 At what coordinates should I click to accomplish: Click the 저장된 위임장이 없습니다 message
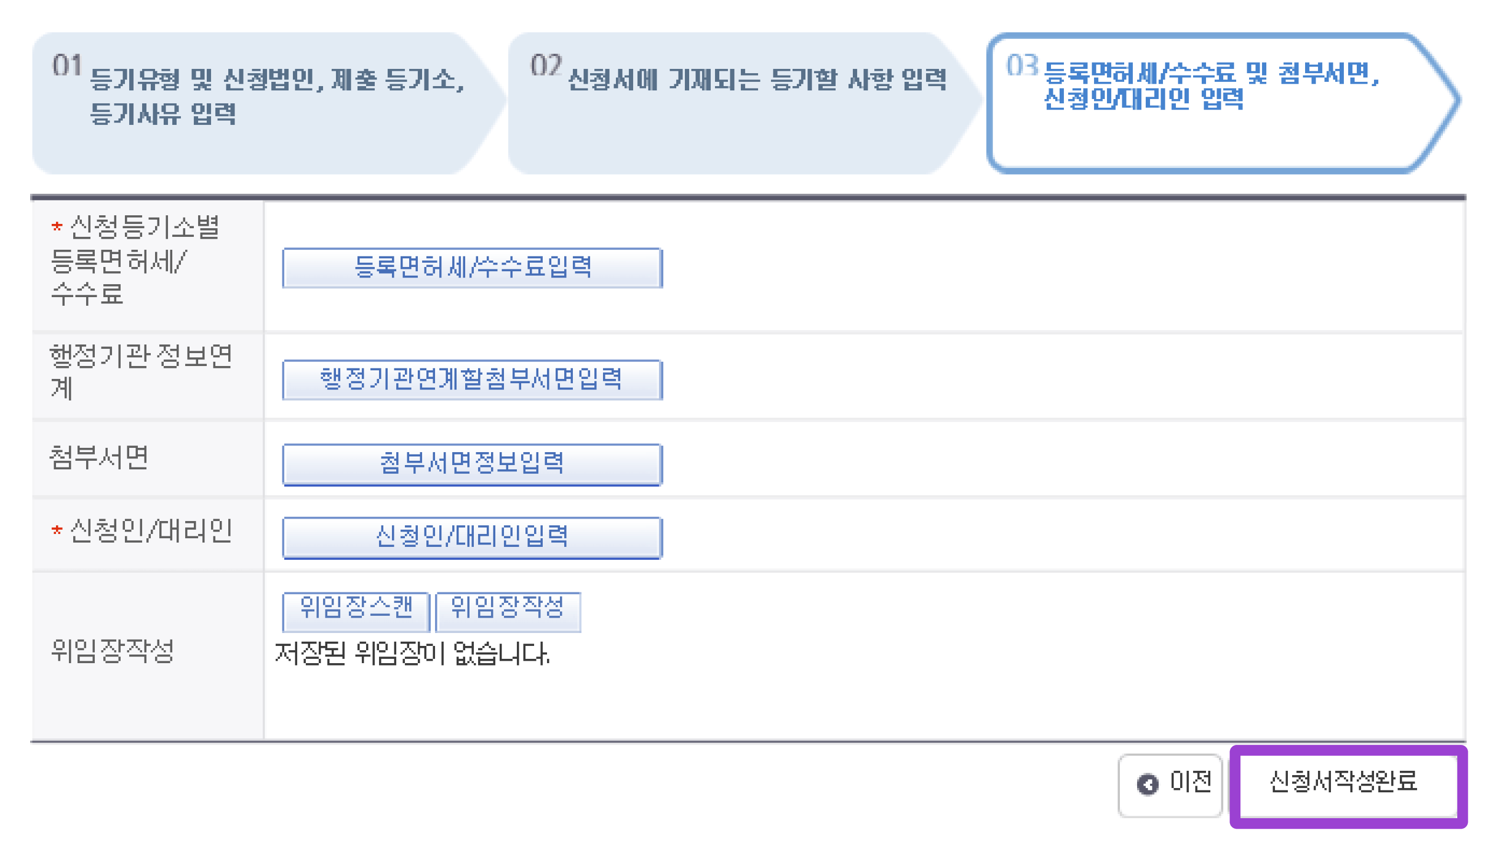tap(412, 654)
